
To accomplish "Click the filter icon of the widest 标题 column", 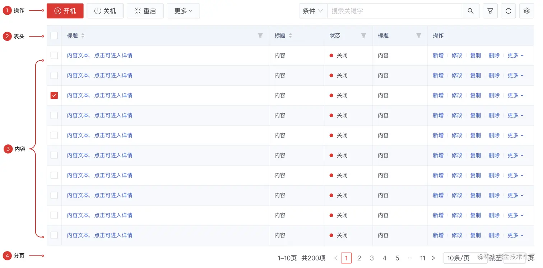I will point(260,35).
